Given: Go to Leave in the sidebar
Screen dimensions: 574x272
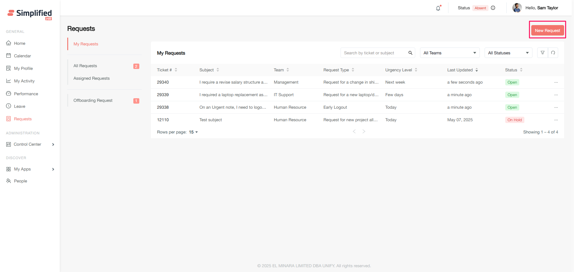Looking at the screenshot, I should 19,106.
